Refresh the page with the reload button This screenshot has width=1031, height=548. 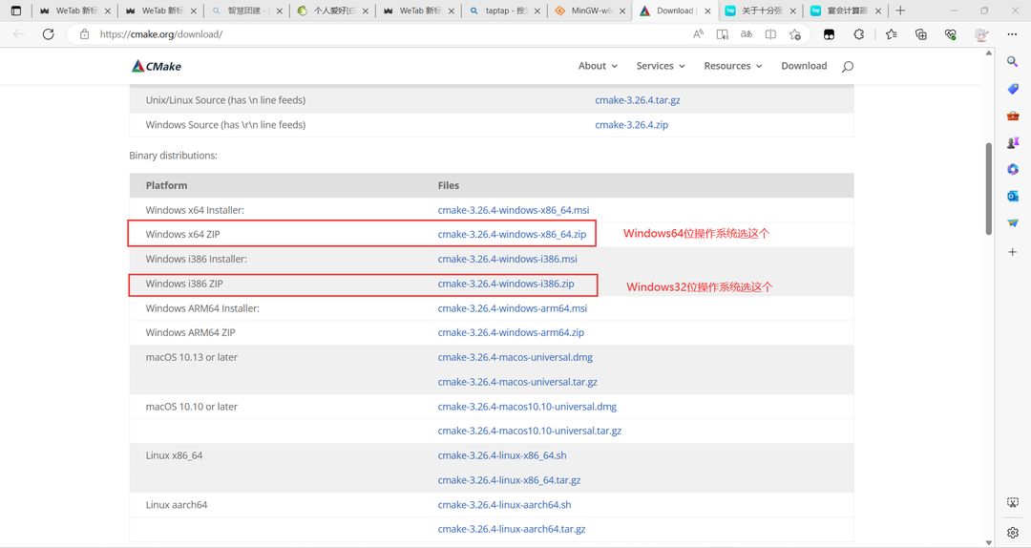point(48,34)
